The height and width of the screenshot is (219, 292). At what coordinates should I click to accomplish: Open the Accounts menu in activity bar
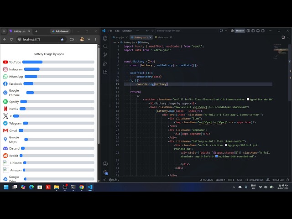pyautogui.click(x=105, y=164)
